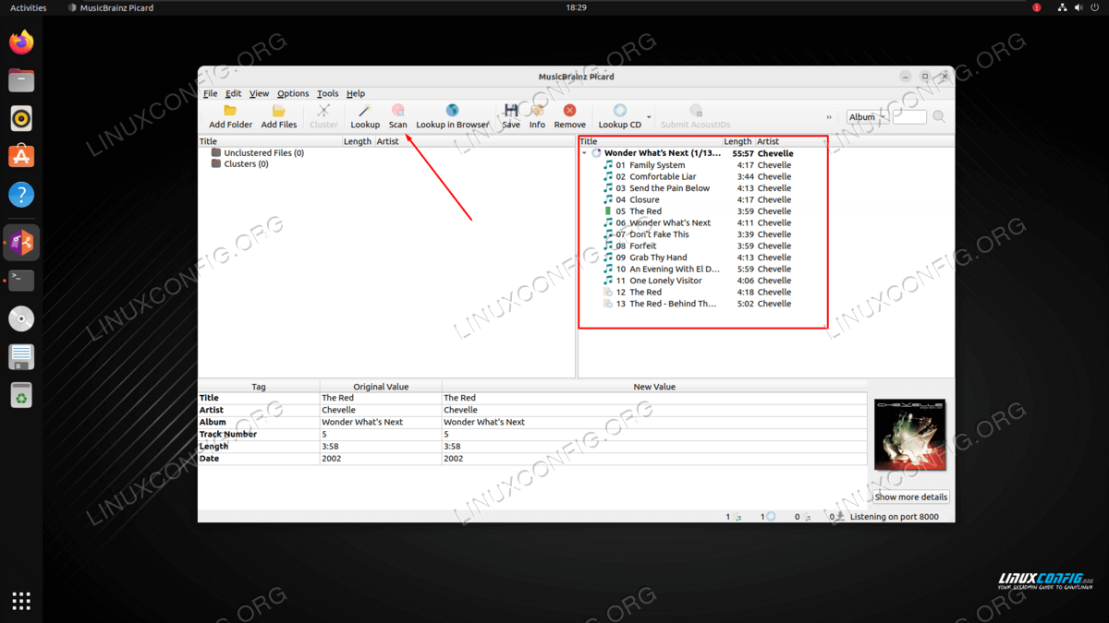Click the Lookup wand icon
Viewport: 1109px width, 623px height.
tap(365, 111)
